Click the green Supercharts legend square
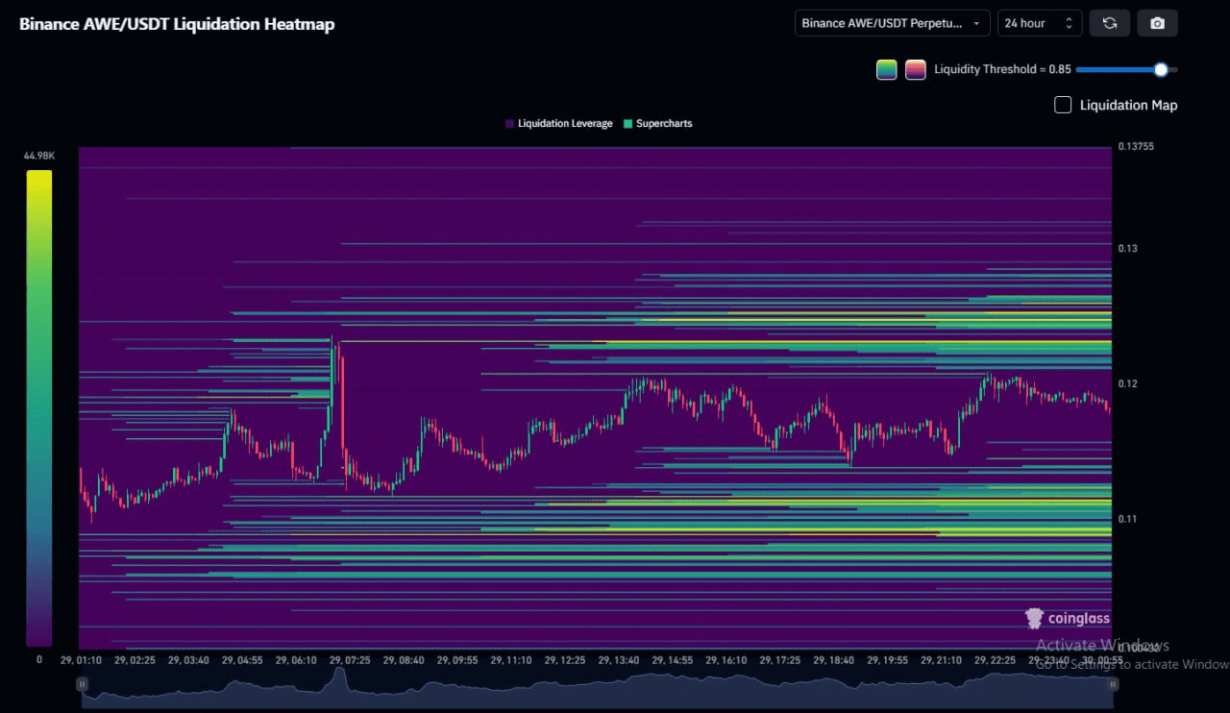The width and height of the screenshot is (1230, 713). [x=628, y=124]
